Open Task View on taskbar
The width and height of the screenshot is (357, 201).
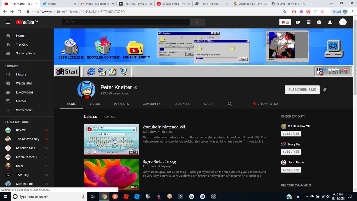click(93, 197)
